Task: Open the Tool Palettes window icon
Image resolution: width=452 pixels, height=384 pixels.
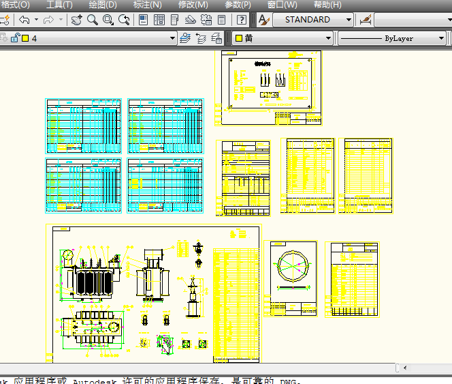Action: (175, 20)
